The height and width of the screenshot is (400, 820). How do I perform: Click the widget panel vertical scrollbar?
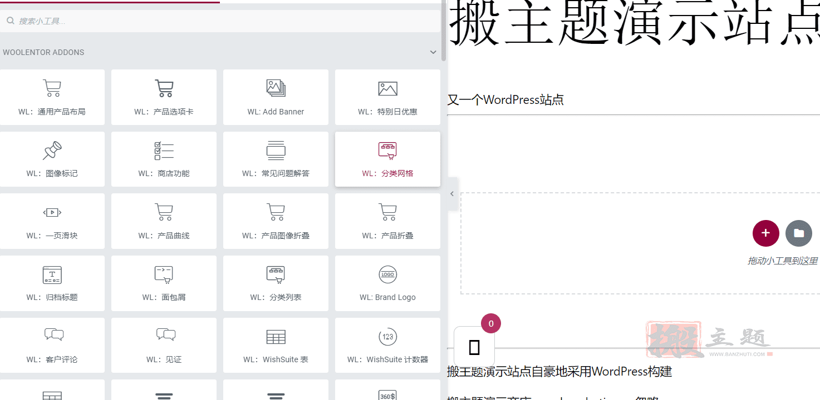444,31
